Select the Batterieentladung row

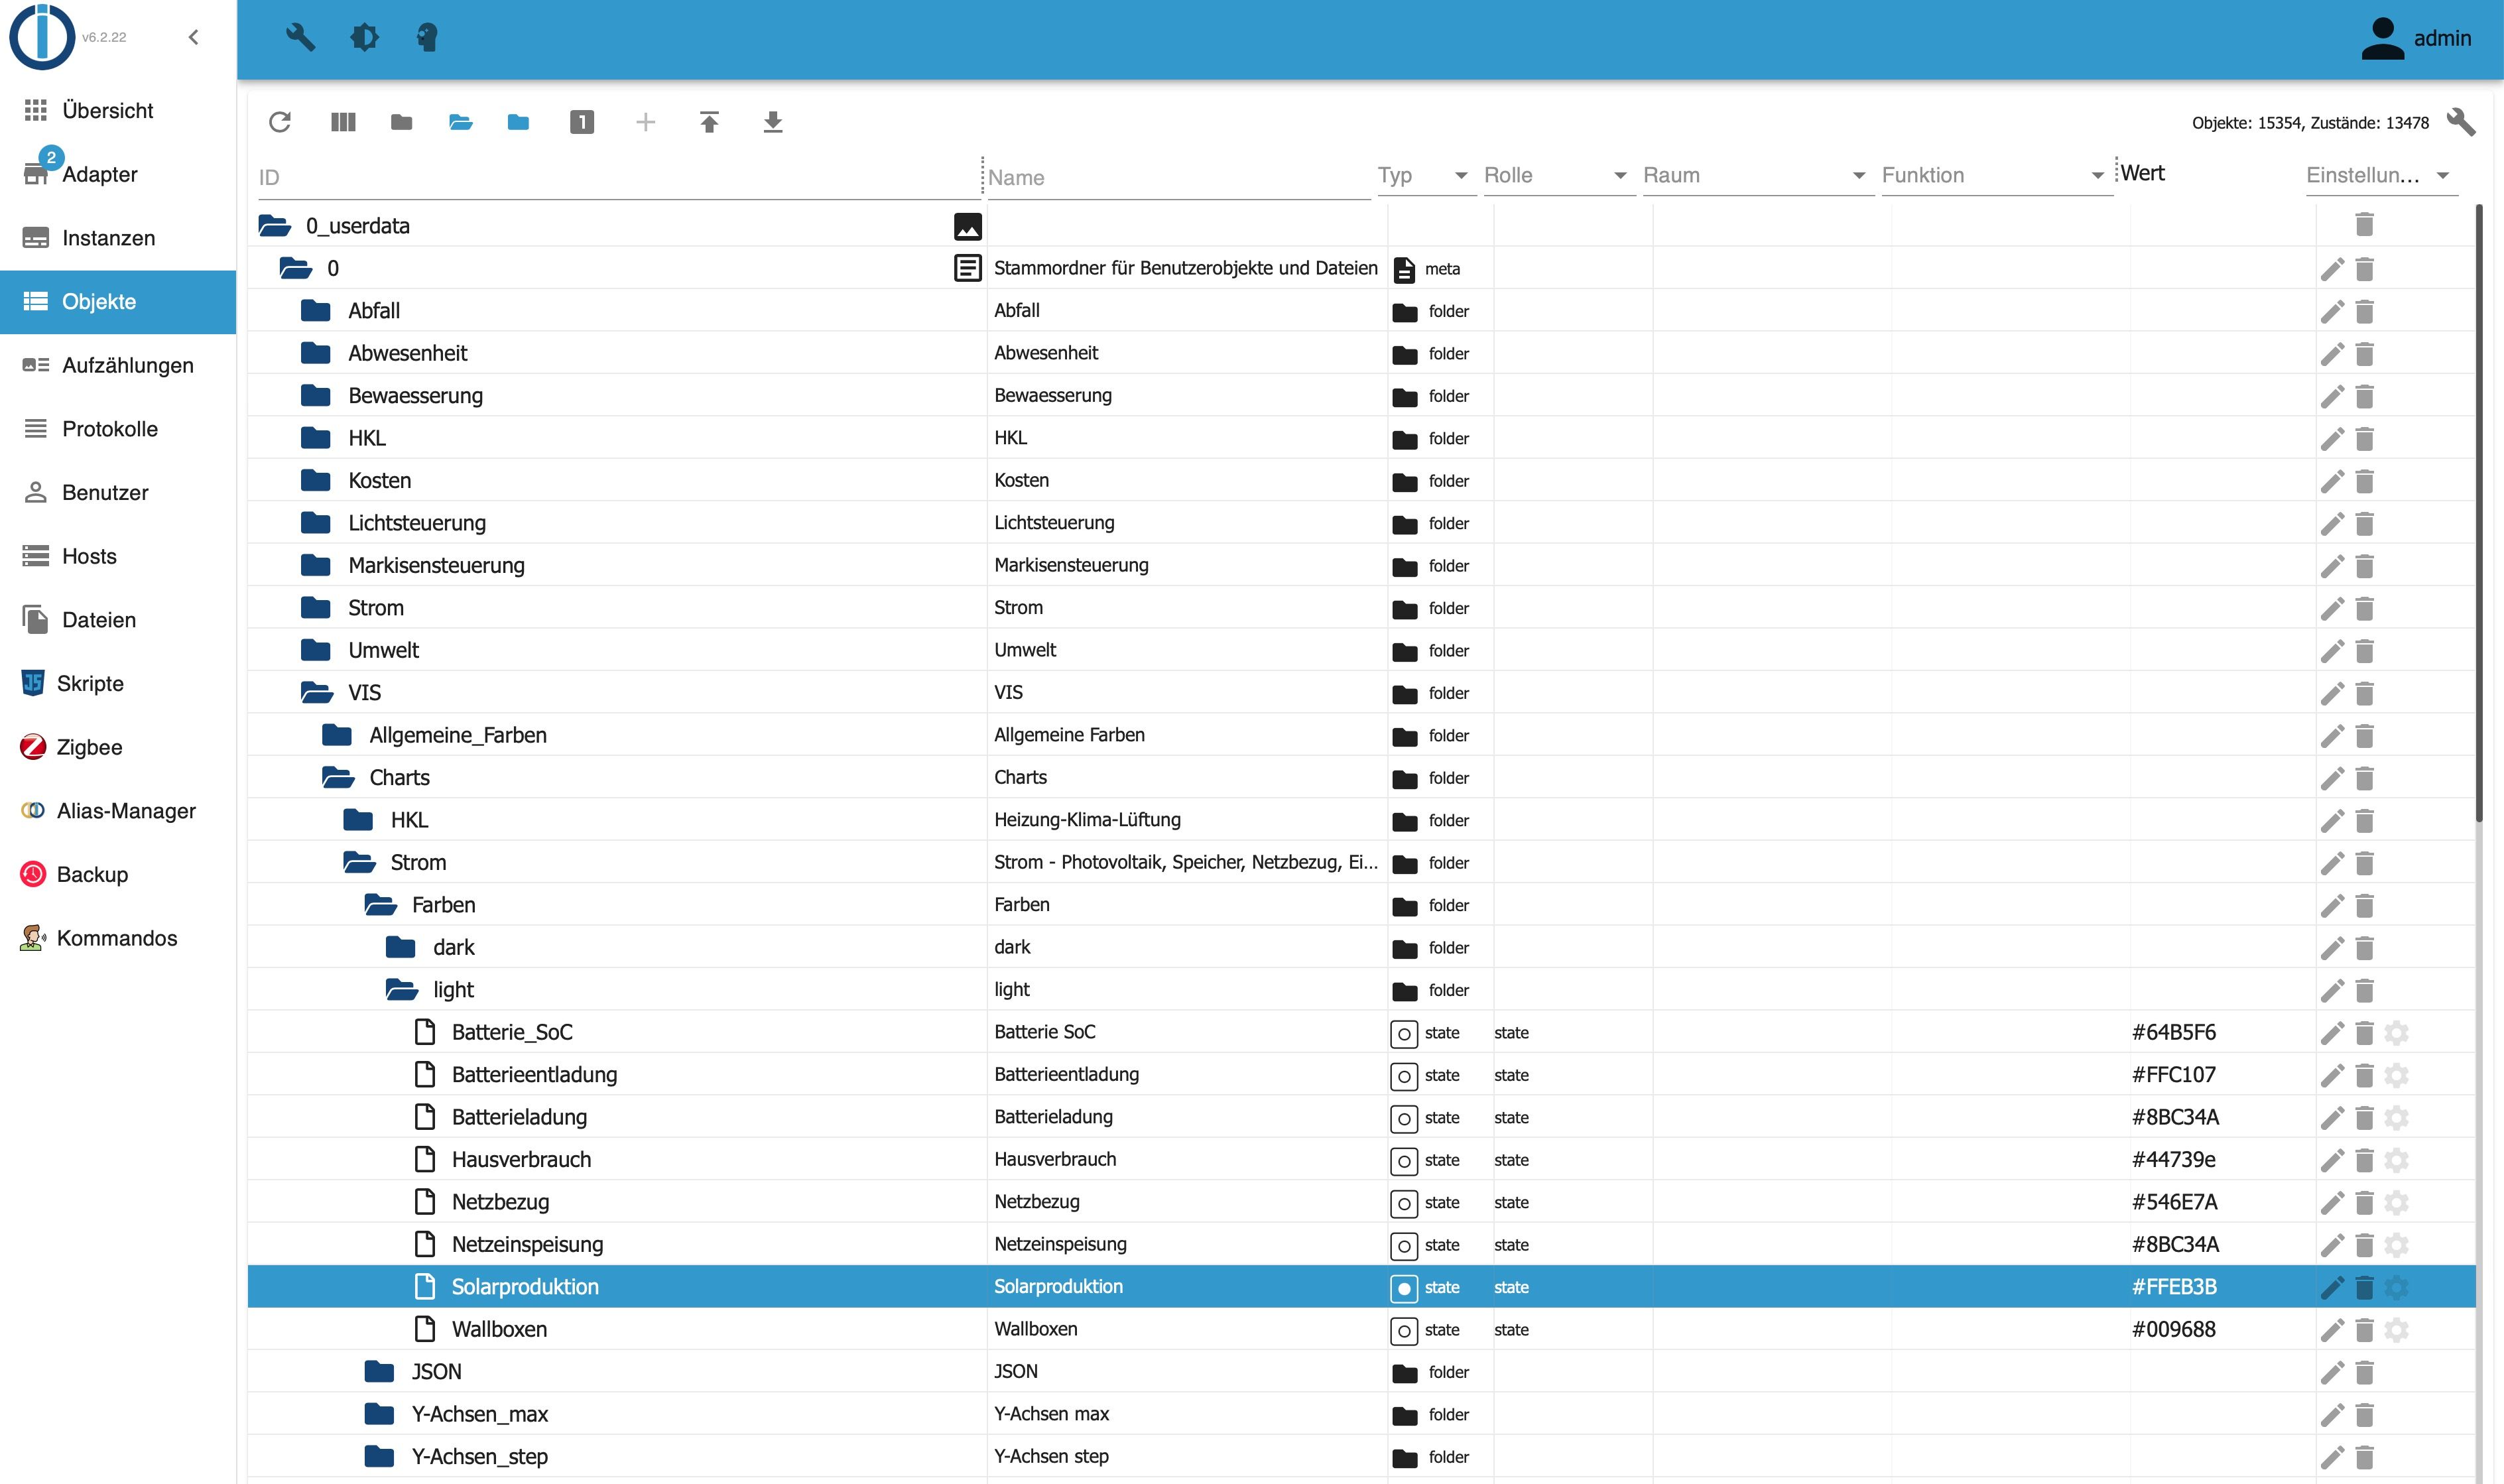pos(1361,1074)
